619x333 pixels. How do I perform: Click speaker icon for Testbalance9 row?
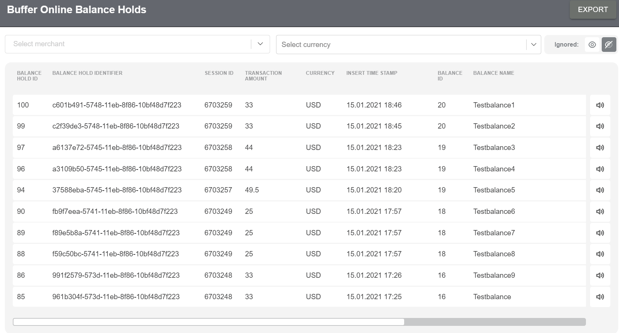(x=600, y=275)
